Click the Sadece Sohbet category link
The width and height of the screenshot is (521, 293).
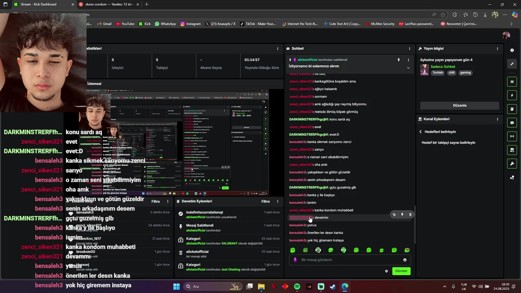(x=442, y=67)
